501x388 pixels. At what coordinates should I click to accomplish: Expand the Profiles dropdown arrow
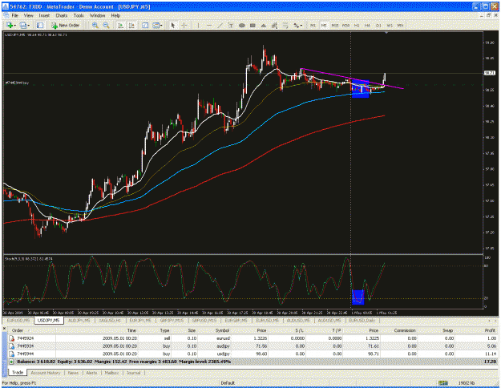(28, 26)
